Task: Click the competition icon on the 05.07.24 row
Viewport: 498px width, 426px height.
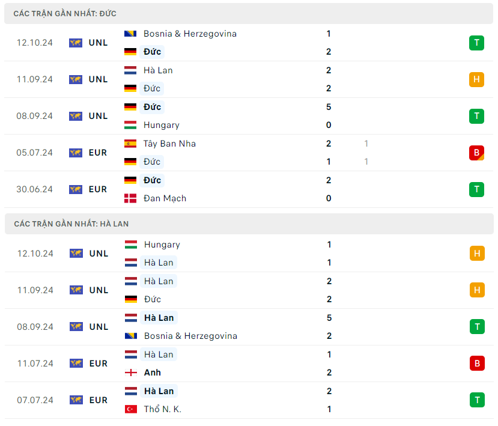Action: coord(76,153)
